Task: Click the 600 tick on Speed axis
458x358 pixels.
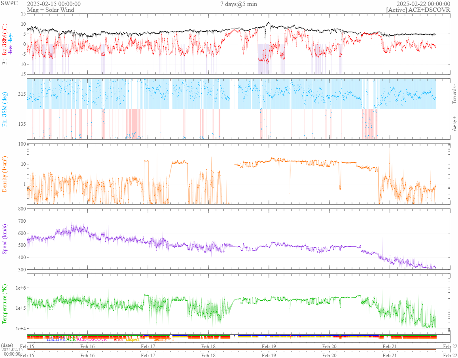Action: pyautogui.click(x=21, y=233)
